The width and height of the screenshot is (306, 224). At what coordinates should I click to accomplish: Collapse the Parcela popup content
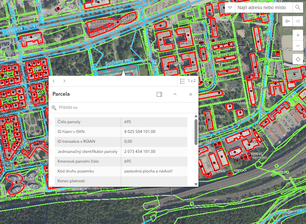click(175, 94)
